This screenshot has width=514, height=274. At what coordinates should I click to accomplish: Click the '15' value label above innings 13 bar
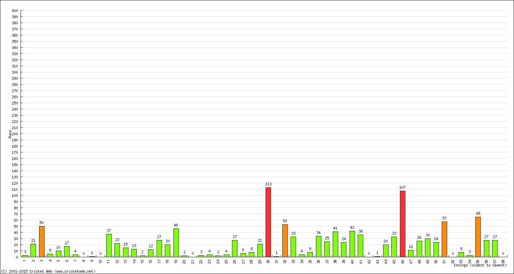click(125, 245)
